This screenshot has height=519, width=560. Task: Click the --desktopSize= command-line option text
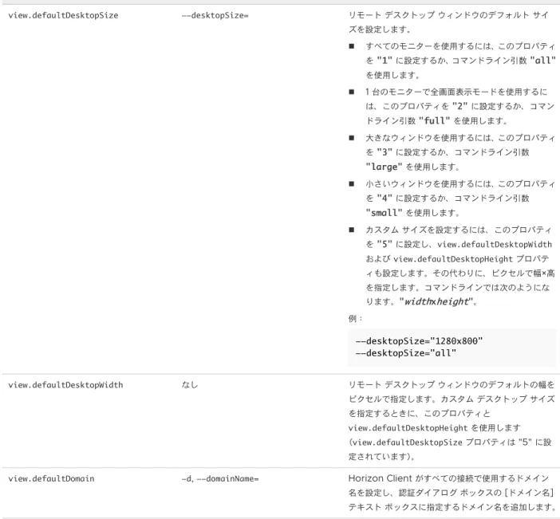(x=215, y=15)
